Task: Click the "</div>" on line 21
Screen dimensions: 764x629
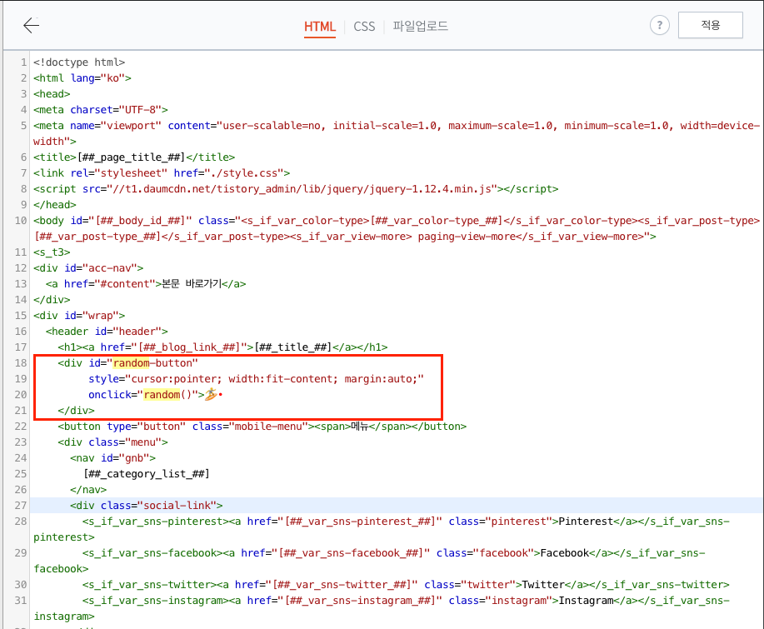Action: click(76, 411)
